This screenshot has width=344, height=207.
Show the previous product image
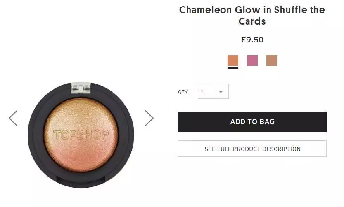13,118
